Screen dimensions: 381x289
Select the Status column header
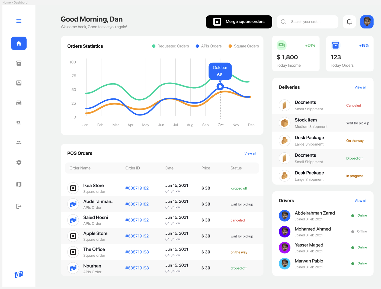click(x=236, y=168)
